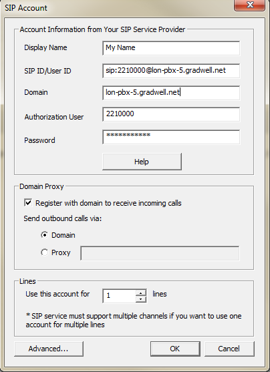Close the SIP Account dialog

tap(249, 5)
